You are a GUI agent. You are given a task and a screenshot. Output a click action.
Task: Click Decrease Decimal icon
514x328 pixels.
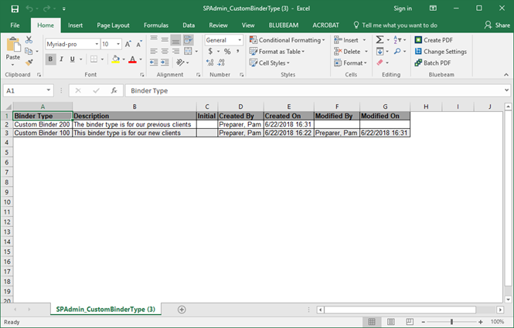[x=221, y=63]
